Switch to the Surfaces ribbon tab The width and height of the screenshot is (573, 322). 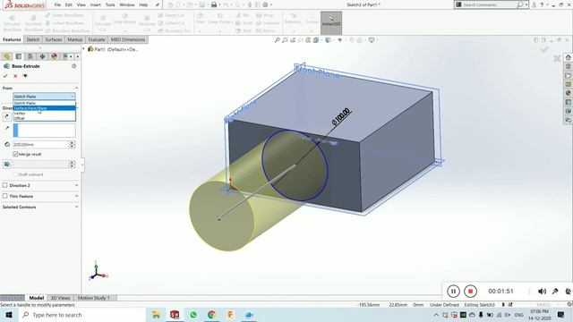tap(54, 39)
